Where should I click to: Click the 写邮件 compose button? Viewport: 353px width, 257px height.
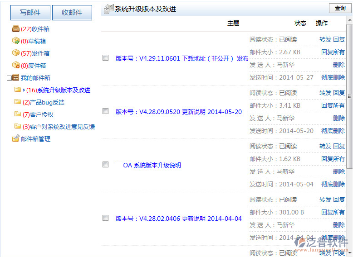30,13
